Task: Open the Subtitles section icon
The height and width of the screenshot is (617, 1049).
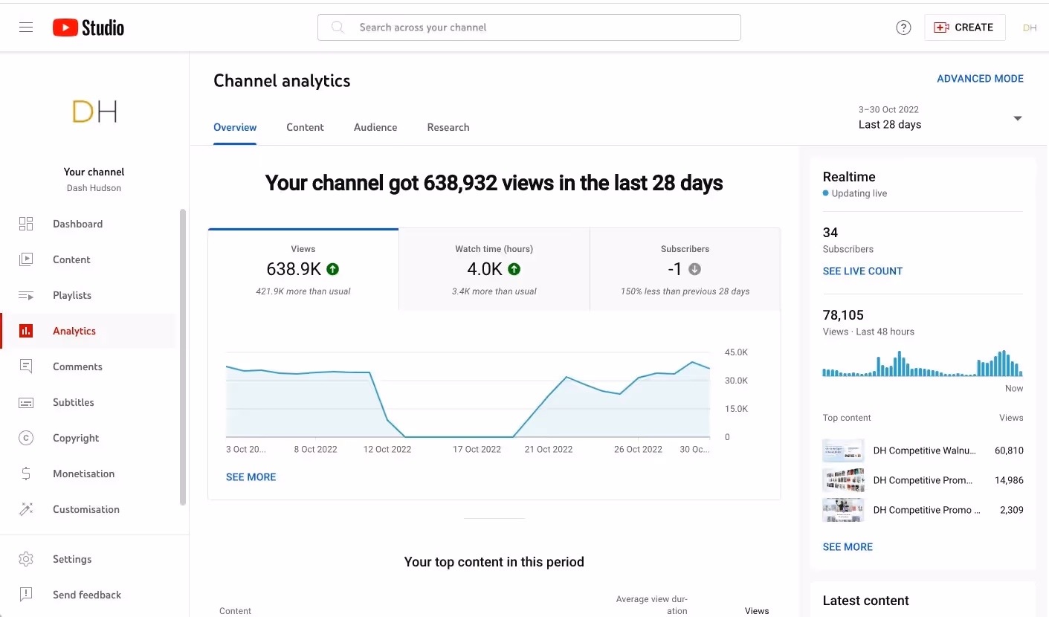Action: pos(26,401)
